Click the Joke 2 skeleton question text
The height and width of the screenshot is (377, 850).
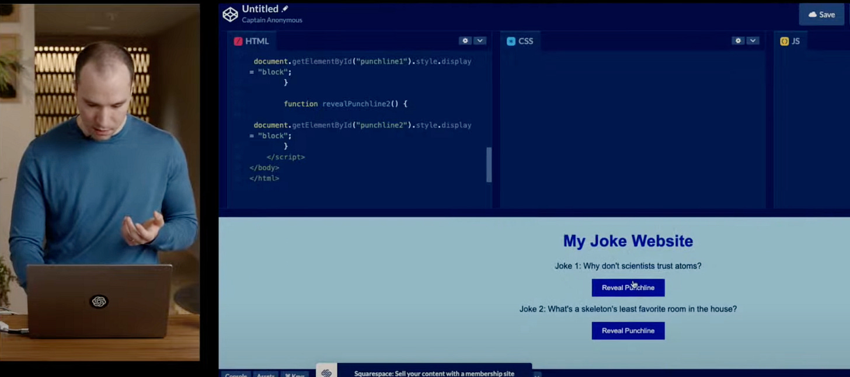628,309
